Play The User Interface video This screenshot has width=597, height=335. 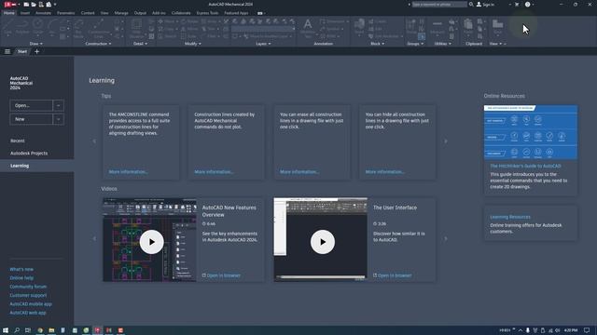click(x=323, y=242)
